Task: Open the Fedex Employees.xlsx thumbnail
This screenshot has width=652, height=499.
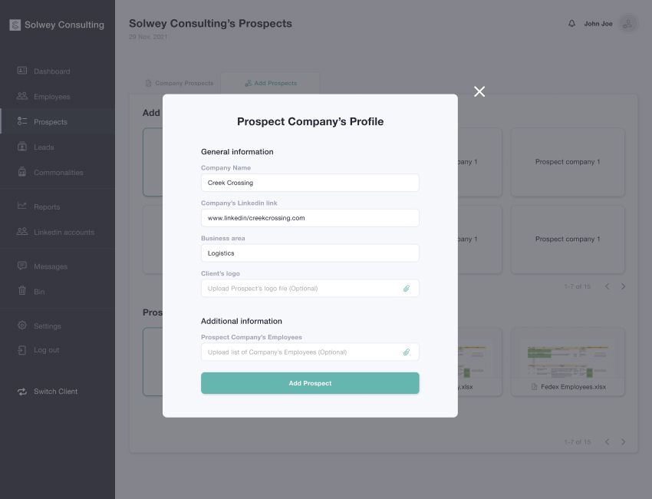Action: pyautogui.click(x=568, y=362)
